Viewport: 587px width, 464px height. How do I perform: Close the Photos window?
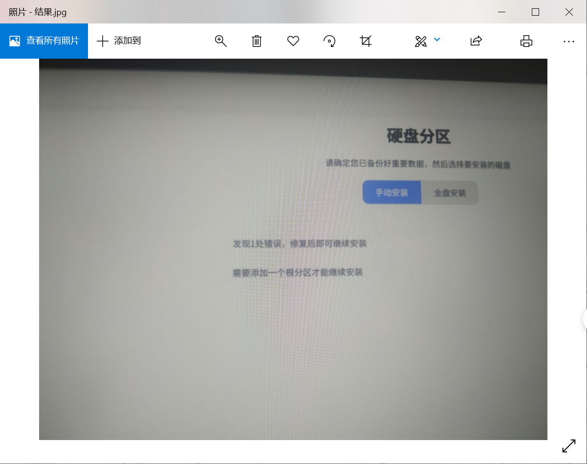[x=569, y=12]
